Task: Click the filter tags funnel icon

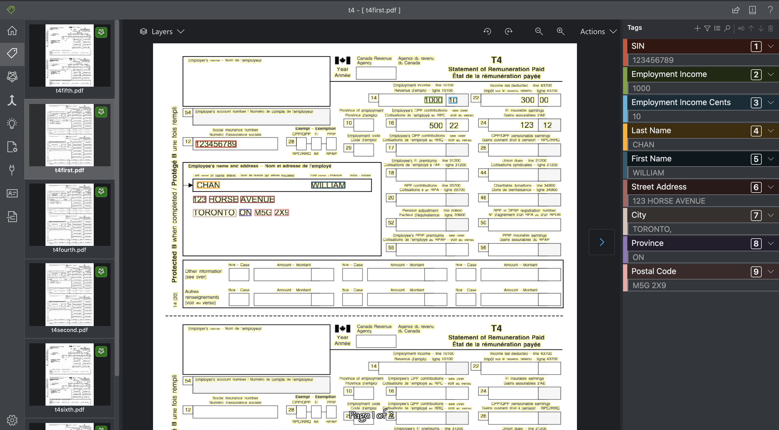Action: point(707,28)
